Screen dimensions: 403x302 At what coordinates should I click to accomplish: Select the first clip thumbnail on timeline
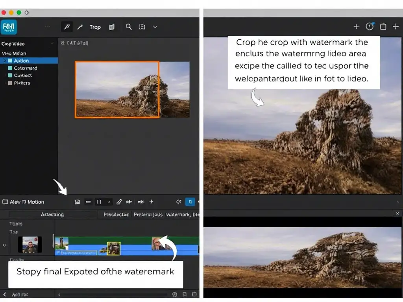(62, 243)
